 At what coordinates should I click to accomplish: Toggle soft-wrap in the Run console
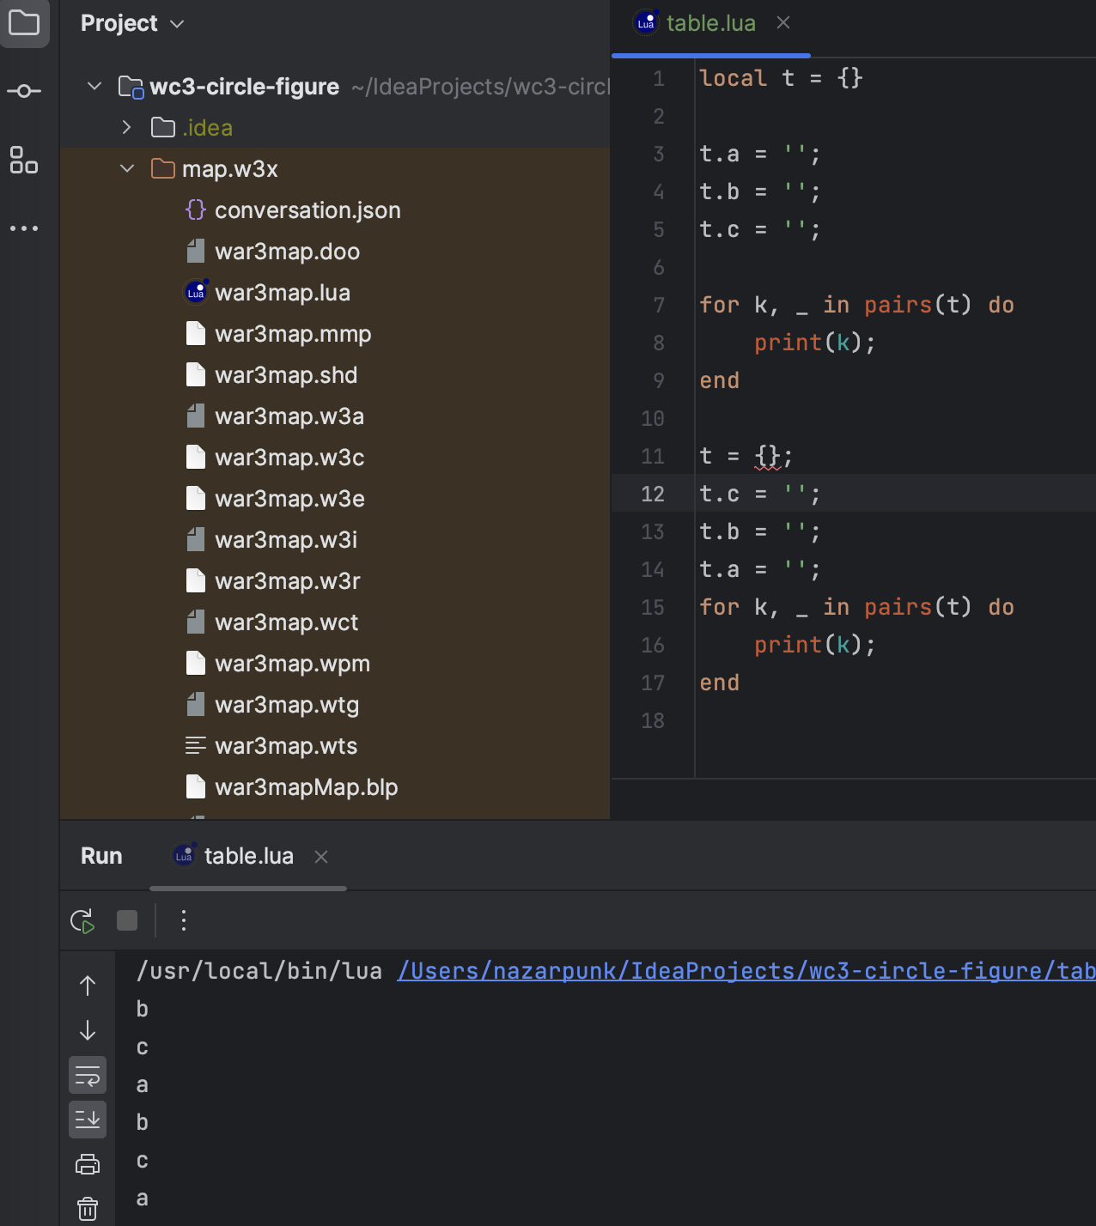coord(88,1075)
